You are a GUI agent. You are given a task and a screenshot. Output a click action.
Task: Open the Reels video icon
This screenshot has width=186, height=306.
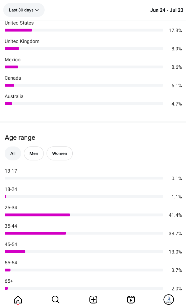tap(131, 299)
